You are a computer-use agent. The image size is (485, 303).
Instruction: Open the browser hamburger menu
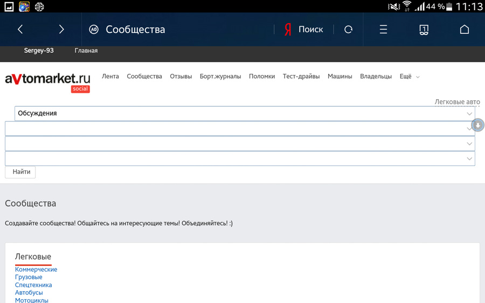tap(383, 30)
